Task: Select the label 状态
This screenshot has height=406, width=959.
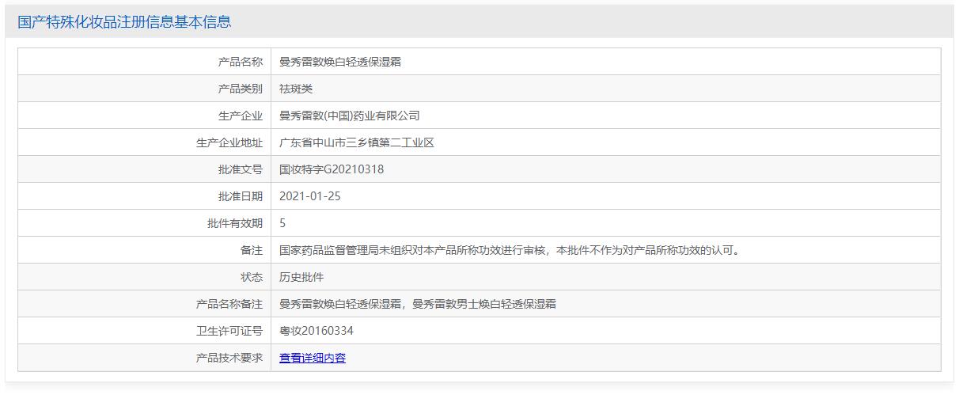Action: pyautogui.click(x=252, y=277)
